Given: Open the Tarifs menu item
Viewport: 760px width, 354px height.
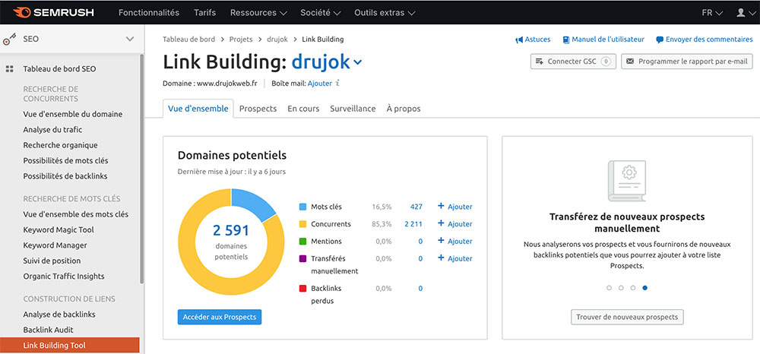Looking at the screenshot, I should pyautogui.click(x=205, y=13).
